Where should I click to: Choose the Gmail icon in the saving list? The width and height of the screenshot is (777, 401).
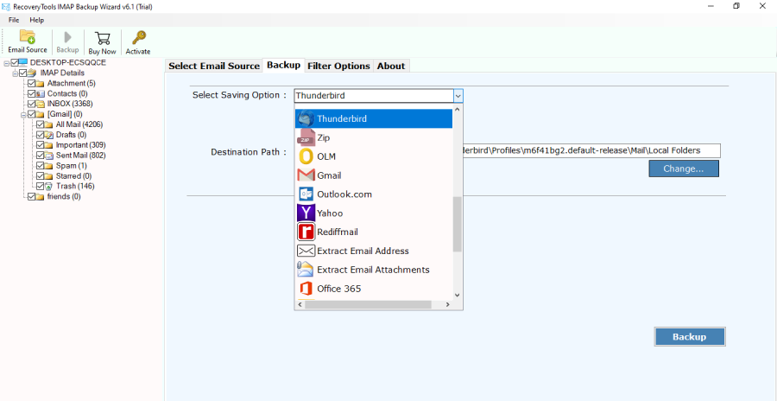pos(305,175)
